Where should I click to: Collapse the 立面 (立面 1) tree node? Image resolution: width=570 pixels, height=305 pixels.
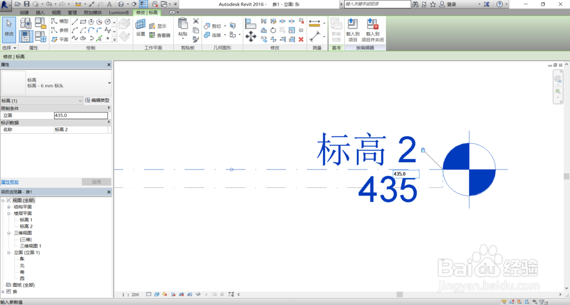click(9, 253)
